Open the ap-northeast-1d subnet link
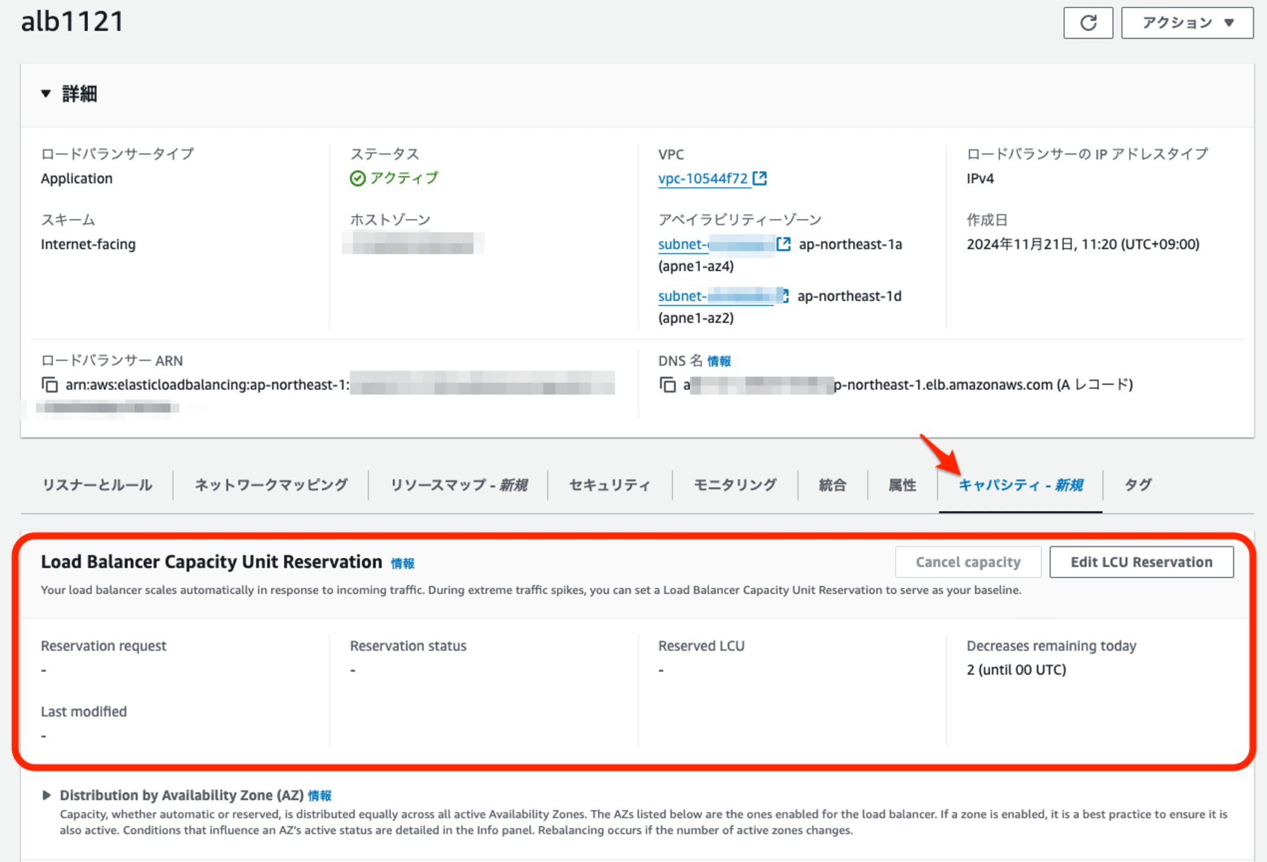Viewport: 1267px width, 862px height. pos(716,296)
